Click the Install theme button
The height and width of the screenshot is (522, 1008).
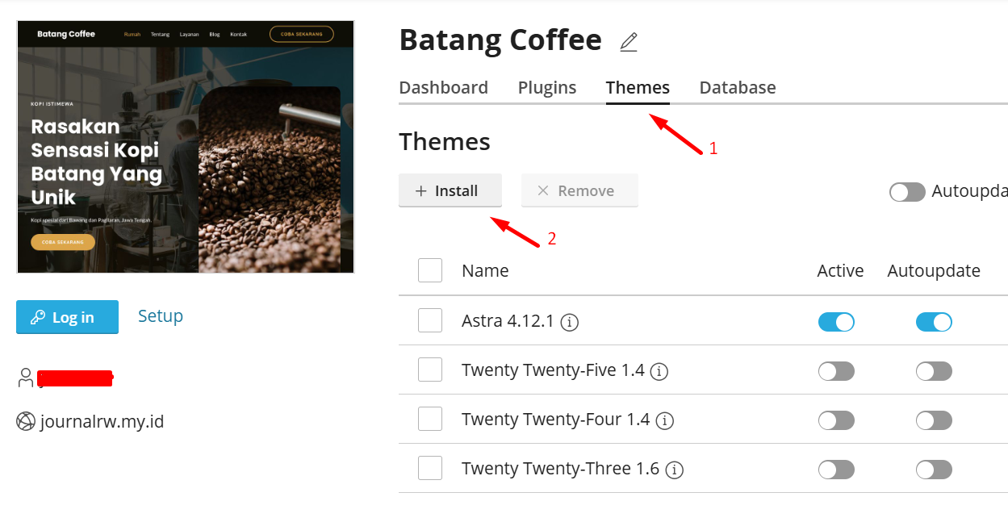tap(450, 191)
